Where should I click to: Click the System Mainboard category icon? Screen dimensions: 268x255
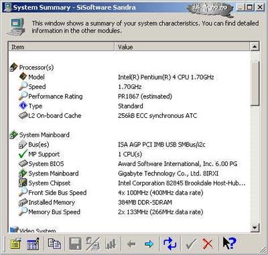[13, 135]
